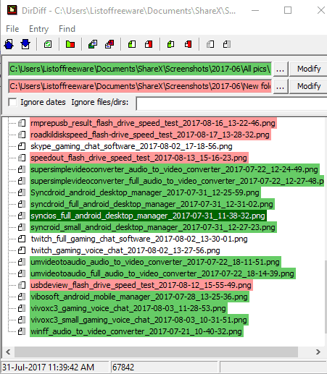
Task: Click the green stacked documents toolbar icon
Action: (x=93, y=44)
